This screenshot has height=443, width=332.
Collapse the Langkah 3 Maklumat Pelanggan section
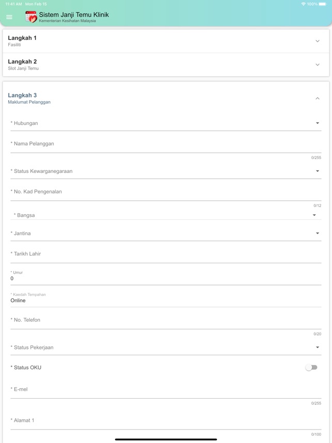coord(318,98)
